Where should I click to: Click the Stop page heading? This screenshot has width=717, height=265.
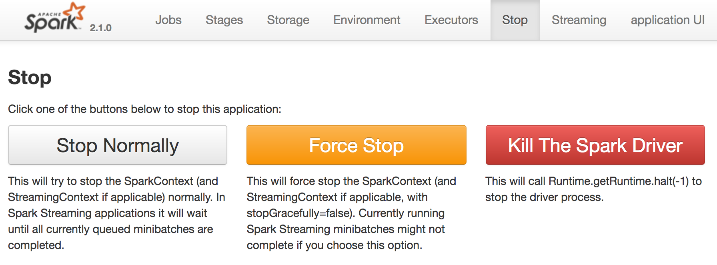click(x=30, y=77)
